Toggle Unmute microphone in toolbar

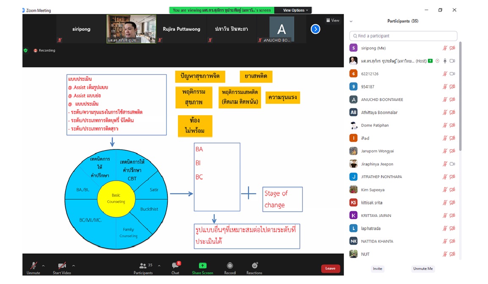[33, 266]
